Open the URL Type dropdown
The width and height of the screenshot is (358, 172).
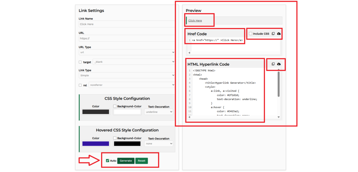pyautogui.click(x=127, y=52)
